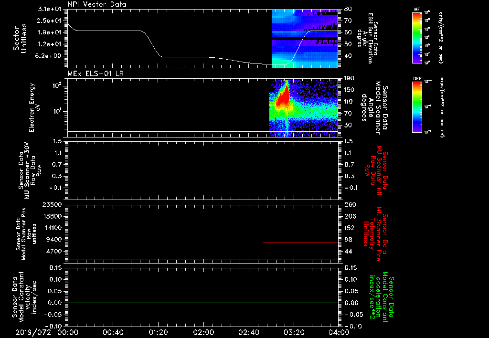Click the red "MU Scanner Pos Telemetry" label
The width and height of the screenshot is (489, 338).
[375, 234]
